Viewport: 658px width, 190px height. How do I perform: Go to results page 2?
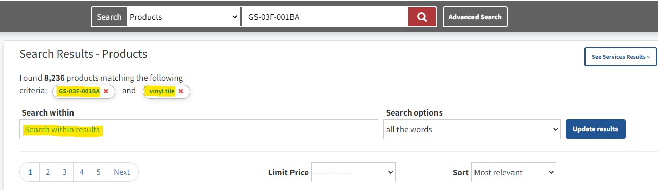48,172
